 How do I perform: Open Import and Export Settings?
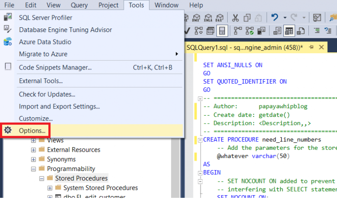point(92,106)
